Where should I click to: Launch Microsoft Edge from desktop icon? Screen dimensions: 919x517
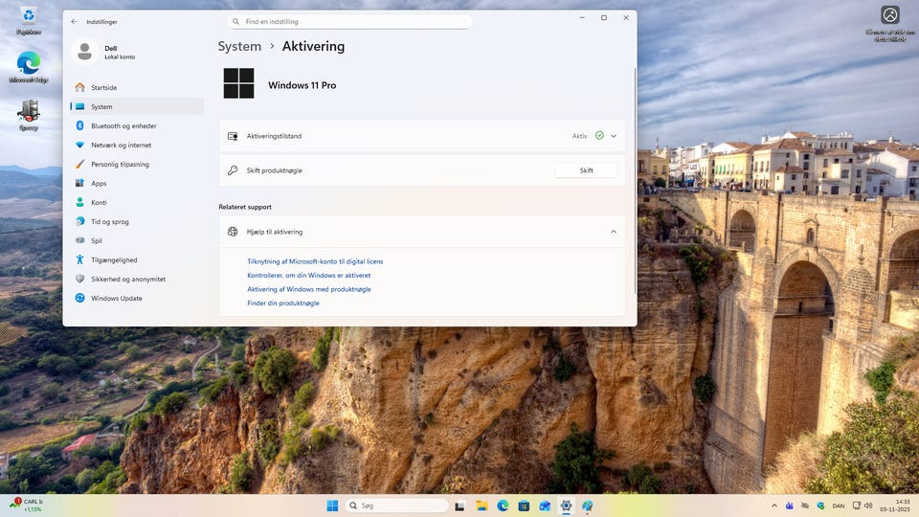(x=28, y=66)
